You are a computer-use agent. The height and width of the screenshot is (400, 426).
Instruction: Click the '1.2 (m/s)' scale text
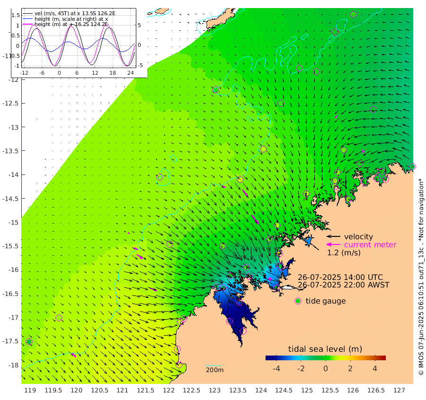click(x=344, y=252)
